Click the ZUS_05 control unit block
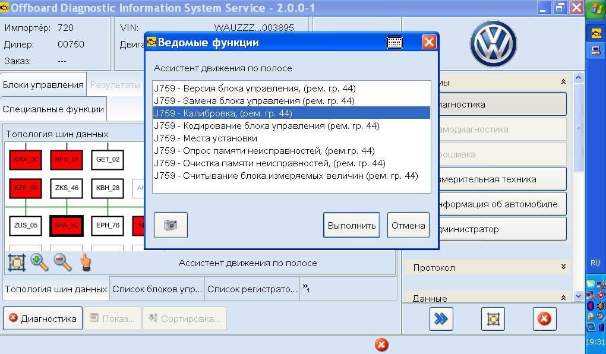 26,226
